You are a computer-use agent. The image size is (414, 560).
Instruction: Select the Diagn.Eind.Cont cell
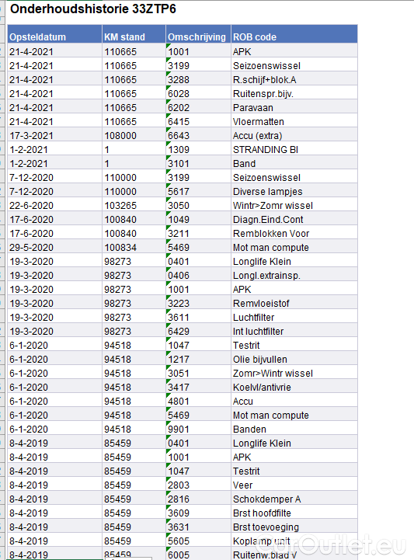pos(294,219)
